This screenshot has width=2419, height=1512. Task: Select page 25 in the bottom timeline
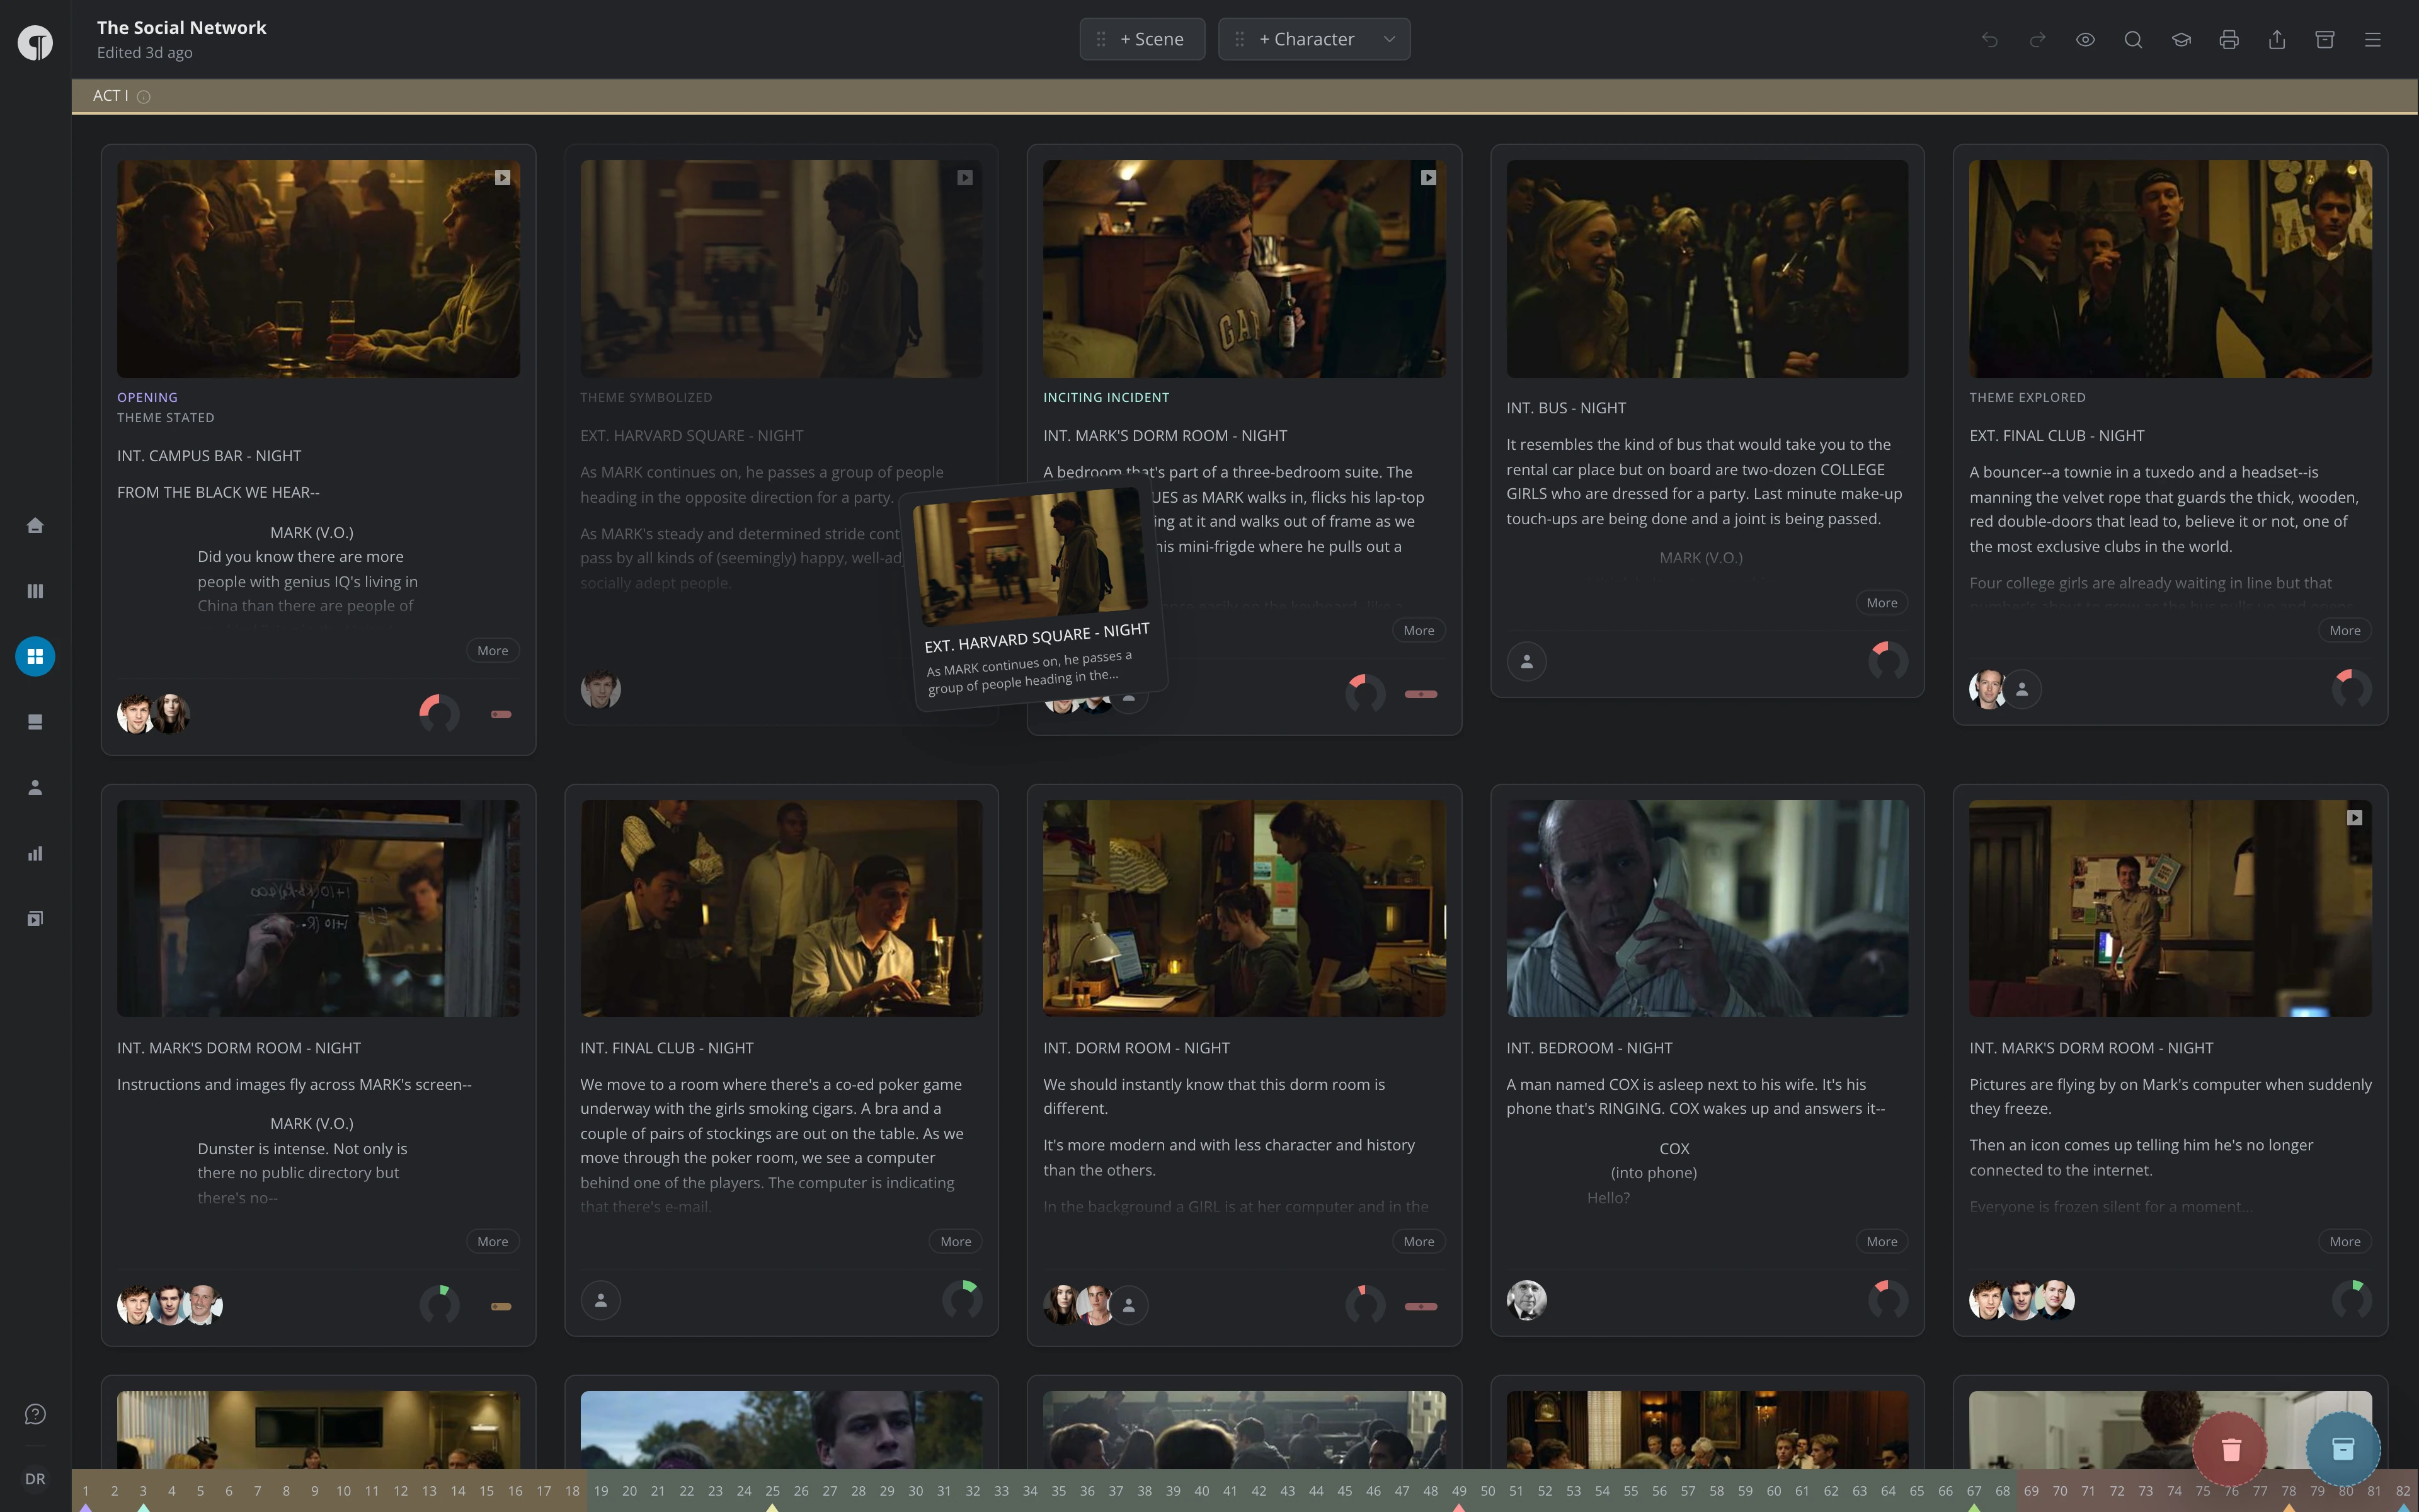[x=773, y=1491]
